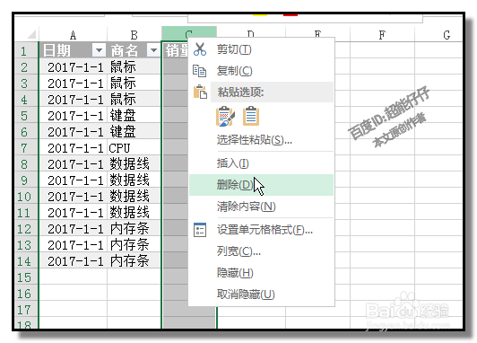Image resolution: width=477 pixels, height=343 pixels.
Task: Select column F header
Action: click(382, 34)
